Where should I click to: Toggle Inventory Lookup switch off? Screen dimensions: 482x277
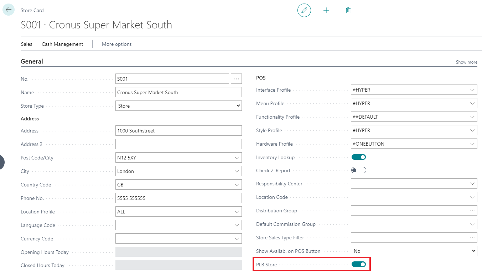[359, 157]
